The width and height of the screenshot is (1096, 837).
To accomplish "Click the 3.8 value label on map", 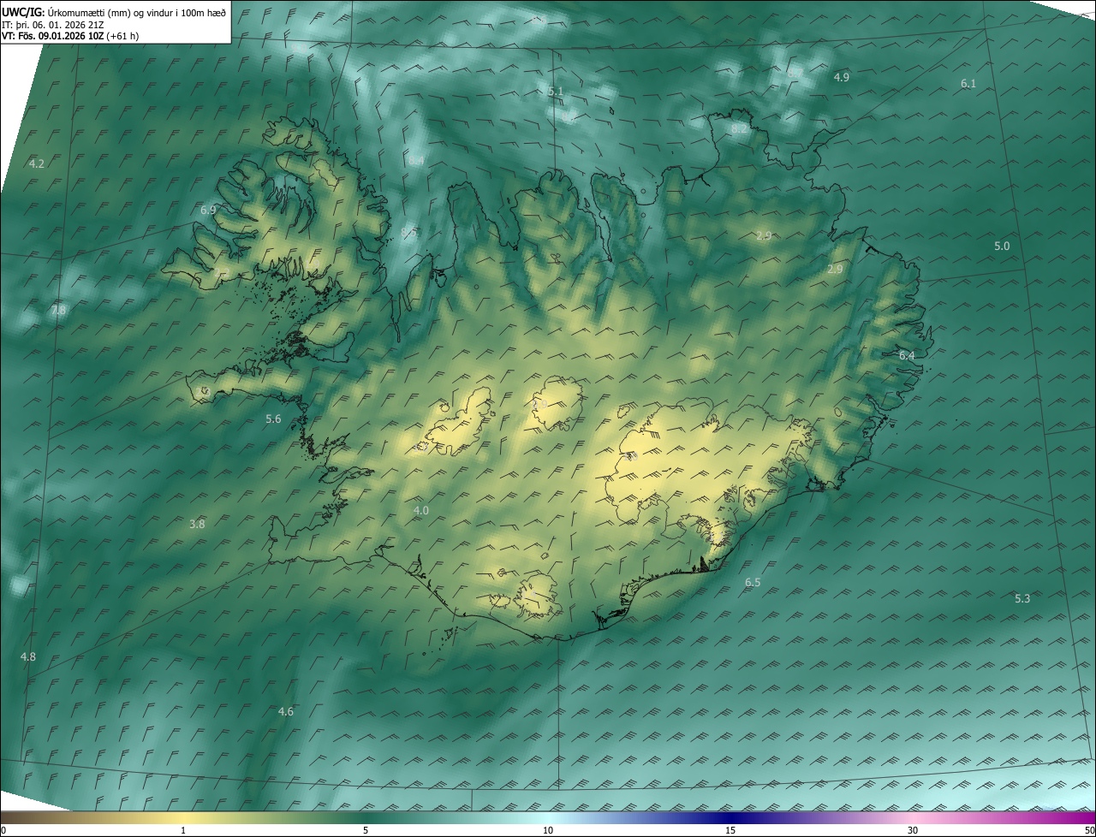I will tap(197, 524).
